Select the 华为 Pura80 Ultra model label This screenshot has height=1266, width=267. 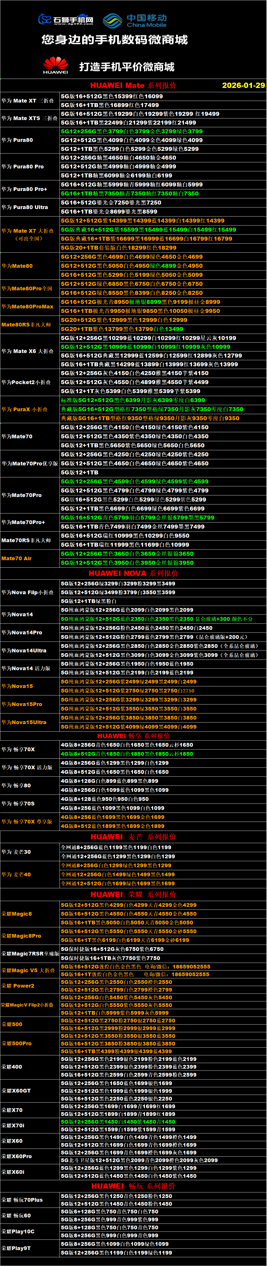(25, 207)
